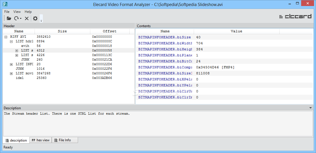Click size value 3882610

[43, 37]
